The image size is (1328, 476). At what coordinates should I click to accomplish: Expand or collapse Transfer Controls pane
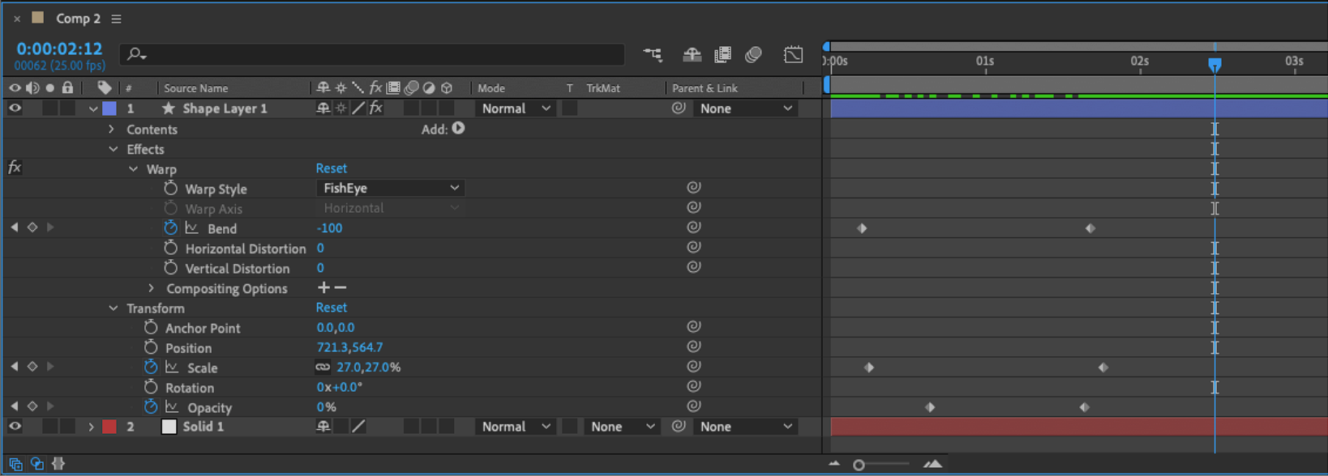pos(37,464)
